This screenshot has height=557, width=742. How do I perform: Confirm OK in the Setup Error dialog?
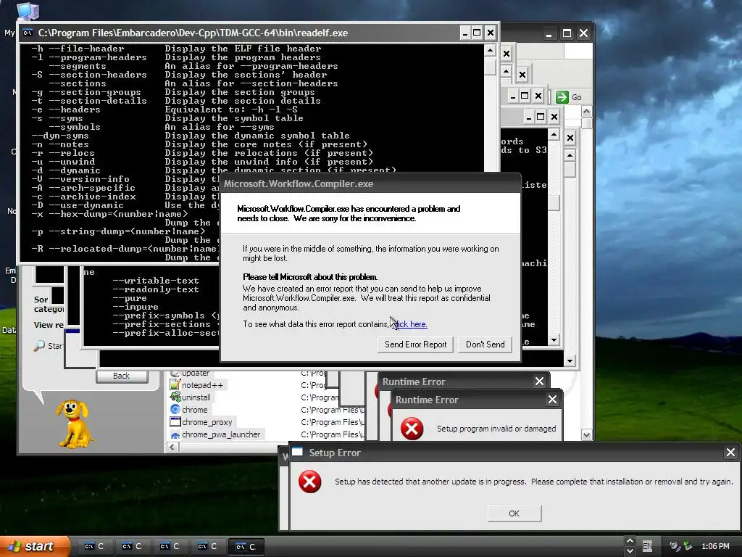[x=514, y=513]
